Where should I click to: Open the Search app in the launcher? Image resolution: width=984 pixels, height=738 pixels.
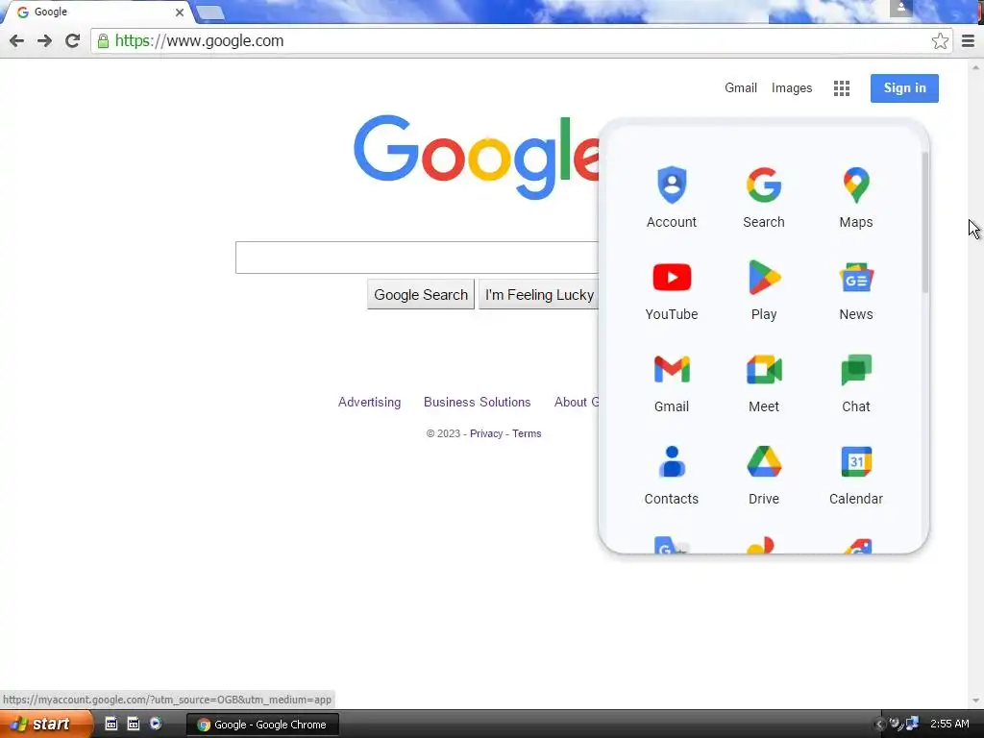tap(764, 197)
